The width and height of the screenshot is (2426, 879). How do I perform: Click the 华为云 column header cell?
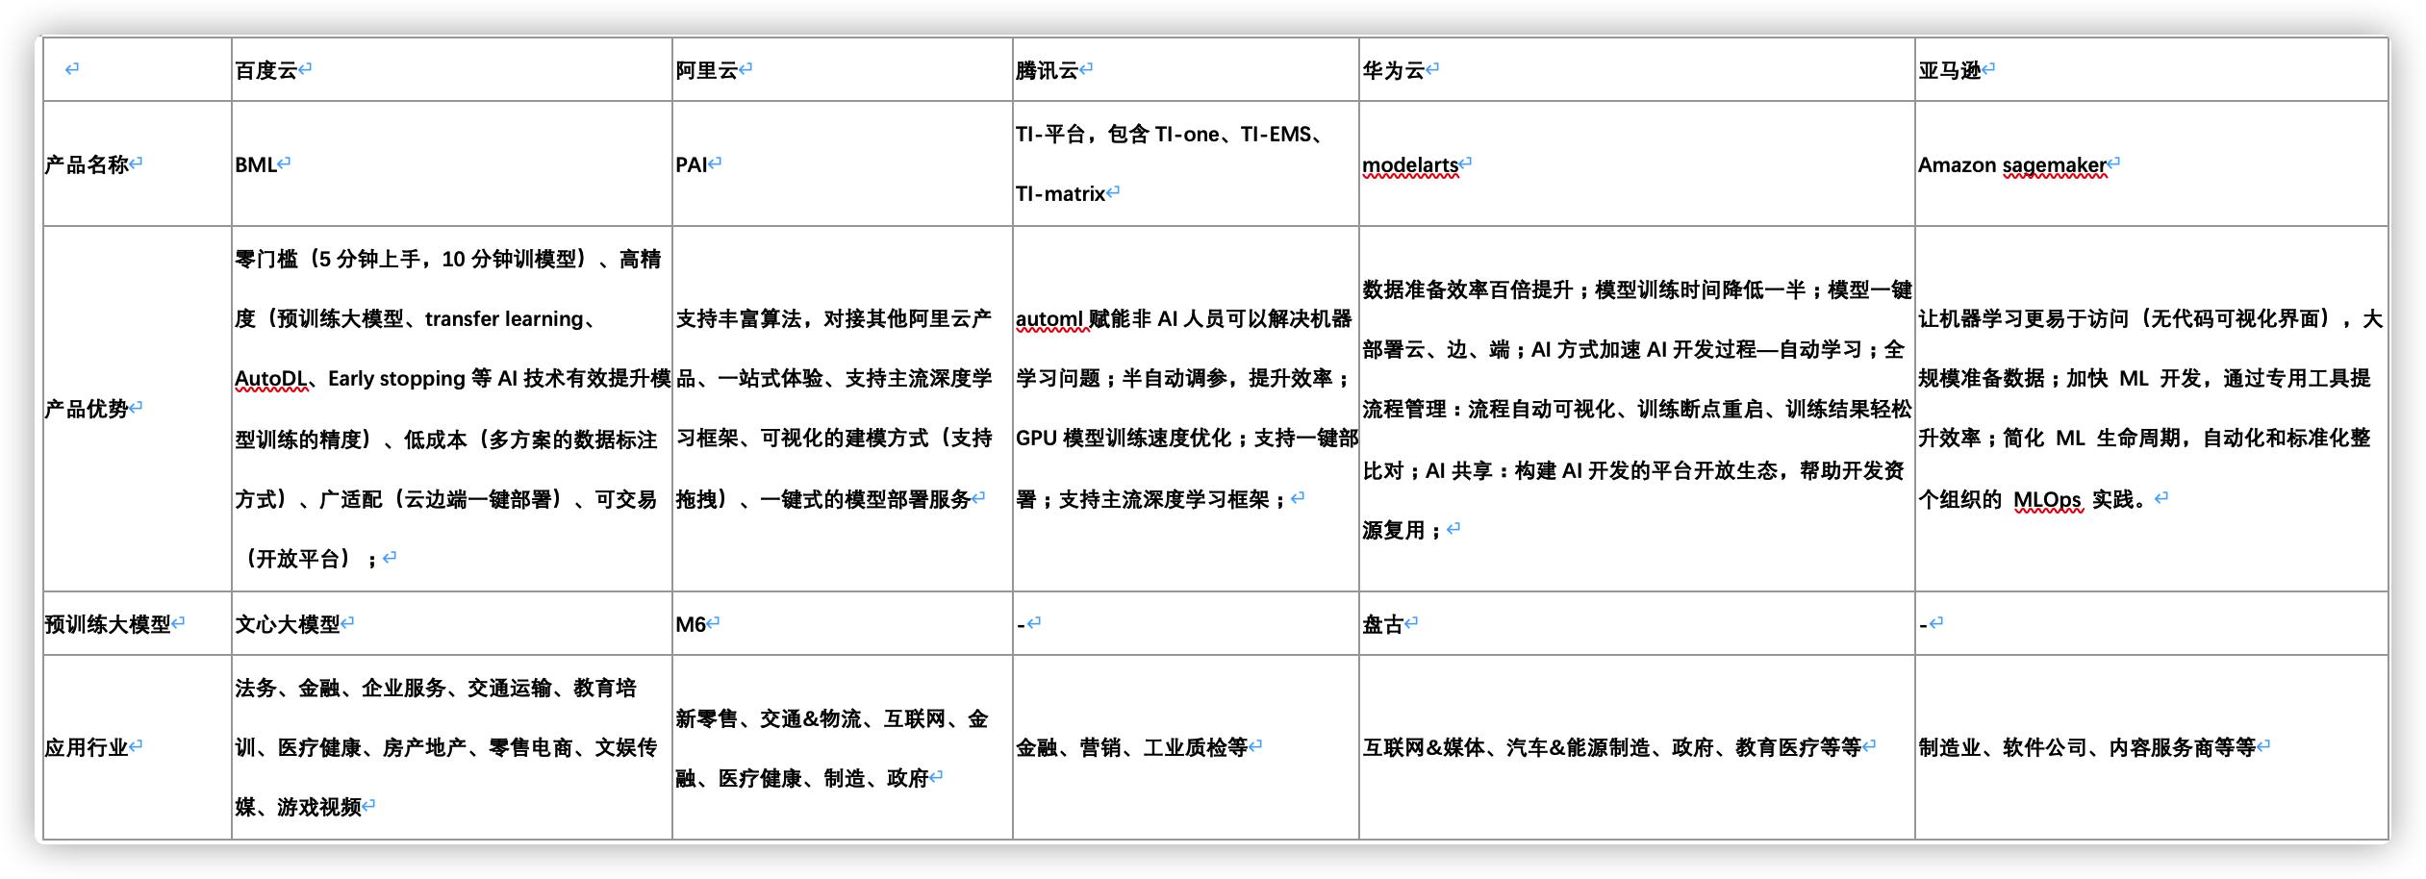coord(1636,69)
